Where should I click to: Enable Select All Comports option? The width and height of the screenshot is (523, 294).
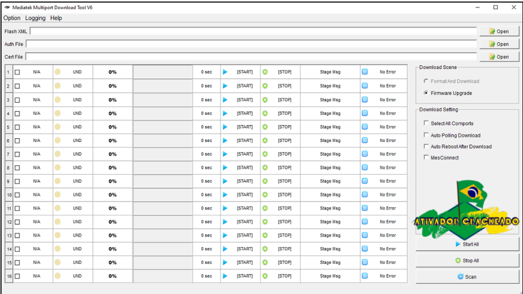[426, 123]
